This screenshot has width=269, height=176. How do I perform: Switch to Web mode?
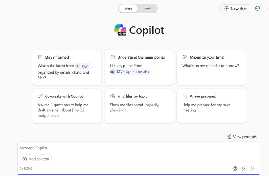tap(147, 9)
